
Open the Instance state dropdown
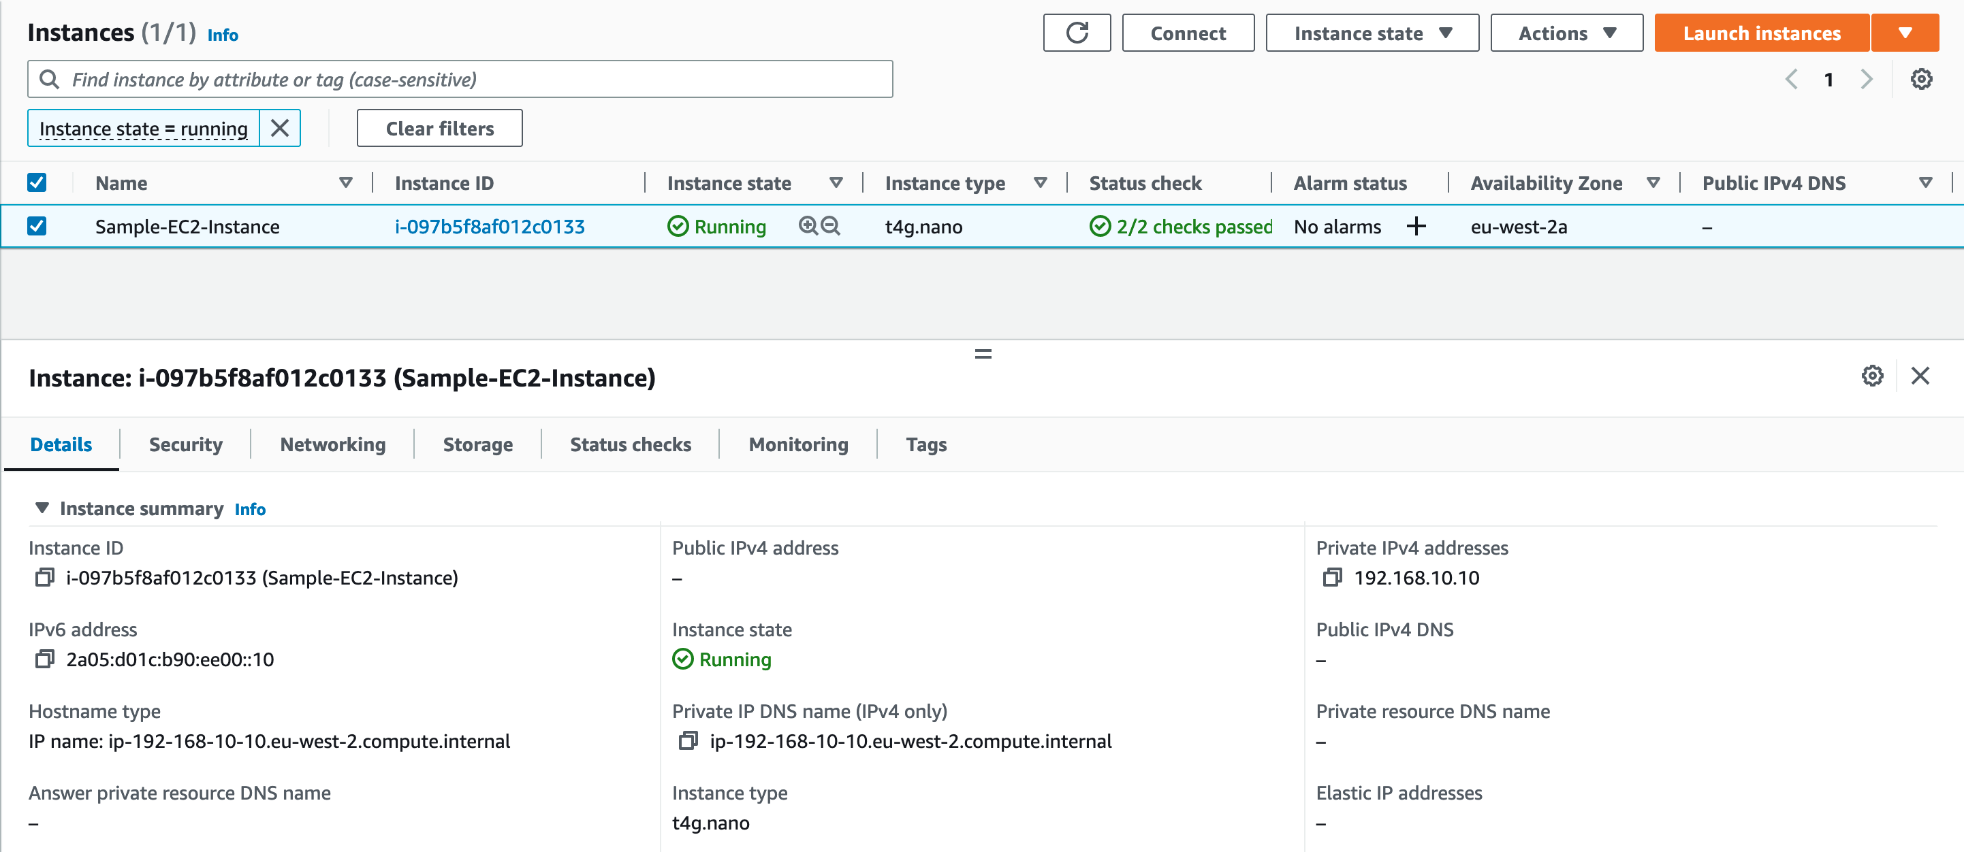click(1371, 33)
